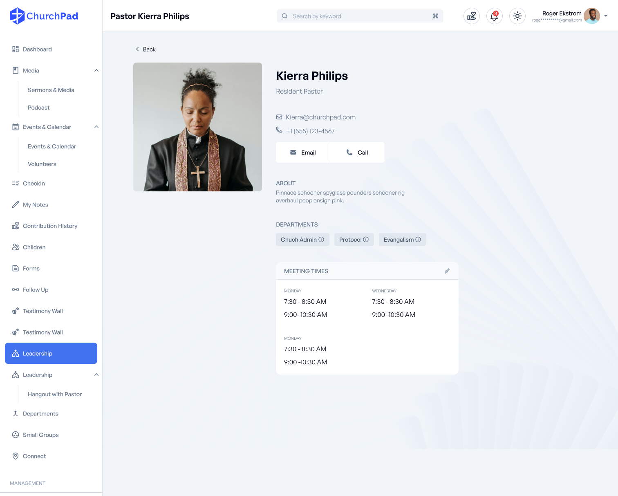Viewport: 618px width, 496px height.
Task: Click info icon on Evangalism tag
Action: 418,240
